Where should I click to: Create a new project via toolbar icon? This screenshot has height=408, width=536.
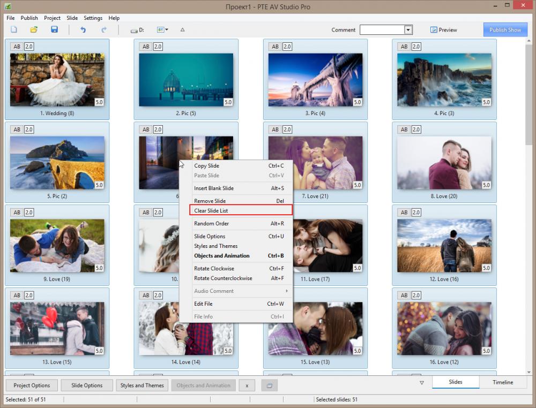point(14,29)
